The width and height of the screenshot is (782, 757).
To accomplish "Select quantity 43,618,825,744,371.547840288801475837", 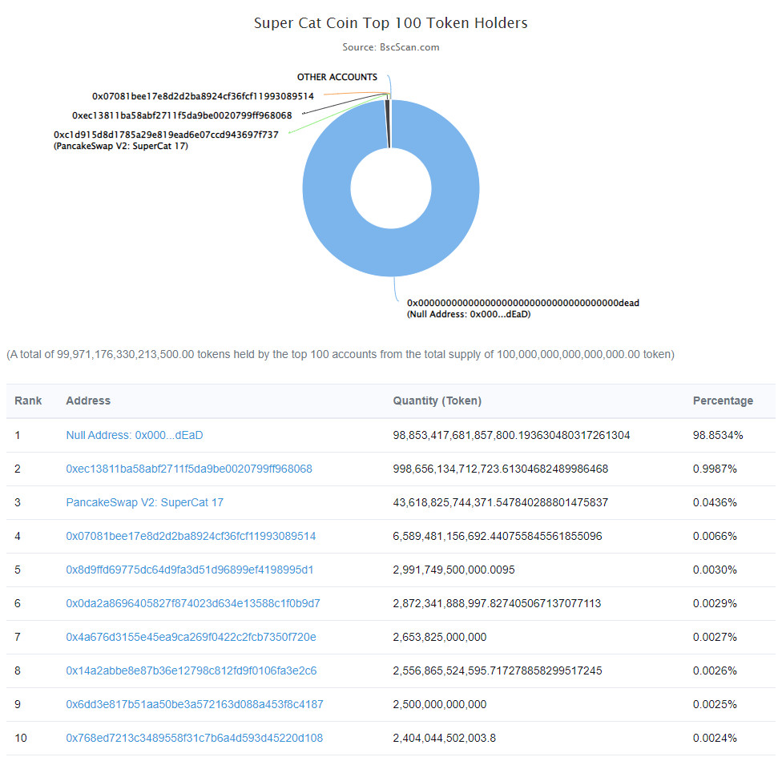I will pos(500,502).
